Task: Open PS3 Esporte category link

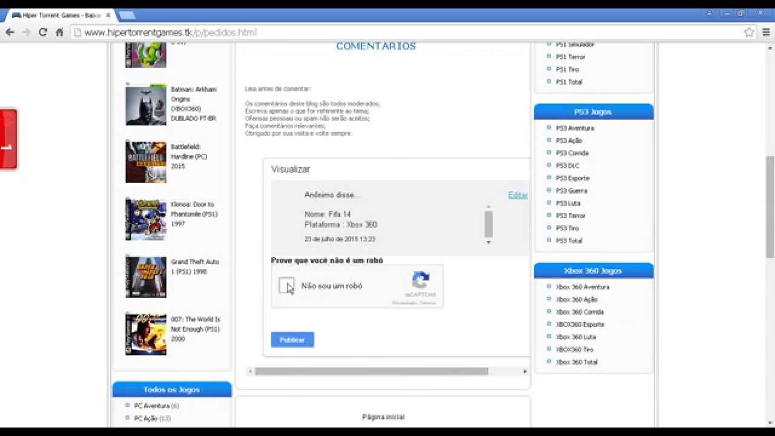Action: pyautogui.click(x=572, y=178)
